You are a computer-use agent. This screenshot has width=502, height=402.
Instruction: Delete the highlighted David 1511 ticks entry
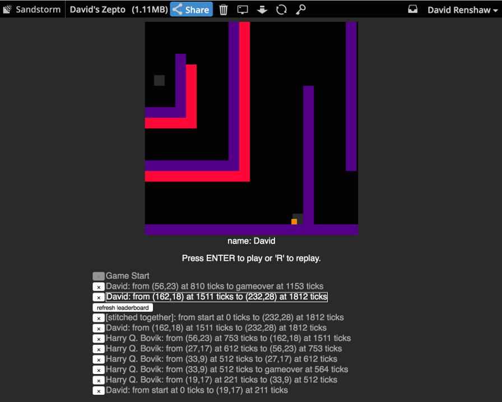(99, 297)
